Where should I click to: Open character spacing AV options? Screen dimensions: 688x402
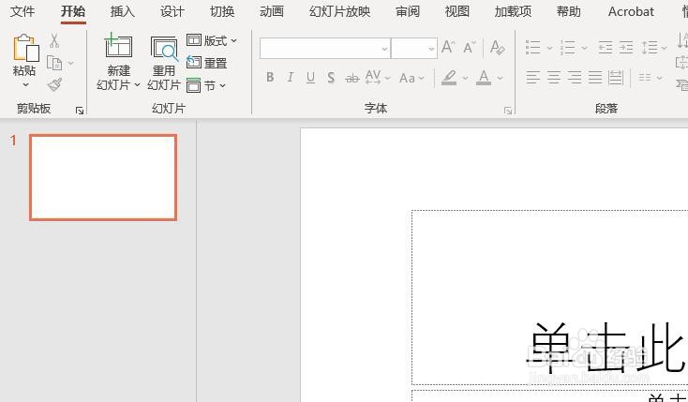pos(377,77)
